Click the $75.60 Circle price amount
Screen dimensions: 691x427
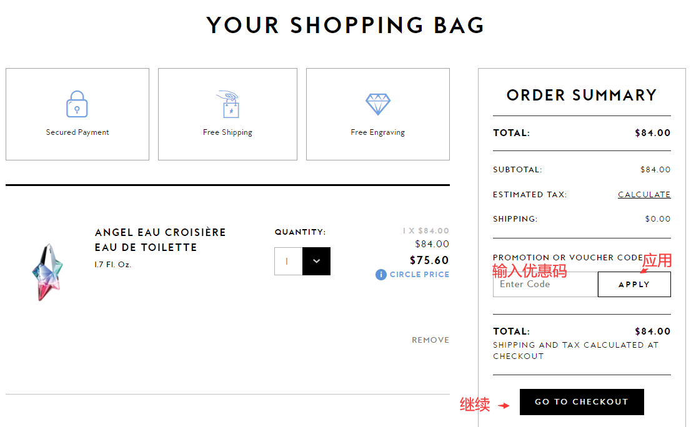point(429,260)
